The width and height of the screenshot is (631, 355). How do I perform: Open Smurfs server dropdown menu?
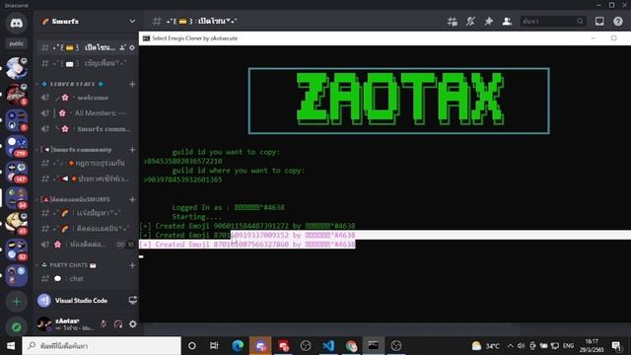132,22
